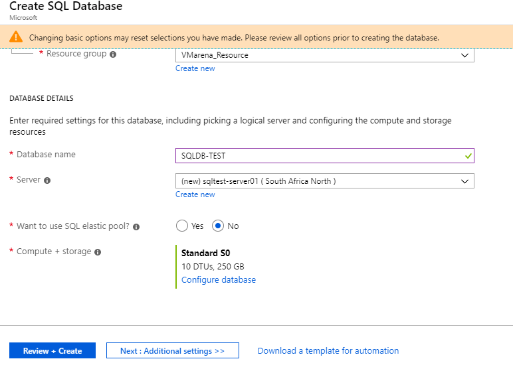Click info icon next to Compute + storage
The height and width of the screenshot is (365, 513).
click(98, 252)
